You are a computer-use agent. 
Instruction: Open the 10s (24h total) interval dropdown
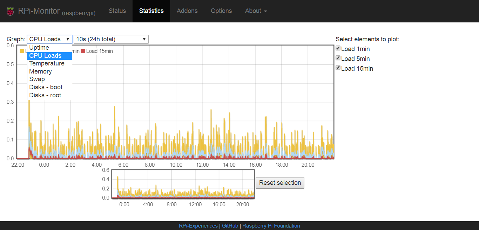tap(111, 39)
